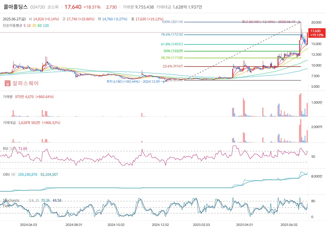Click the volume panel value 975만 4,670
This screenshot has height=229, width=326.
pyautogui.click(x=24, y=97)
